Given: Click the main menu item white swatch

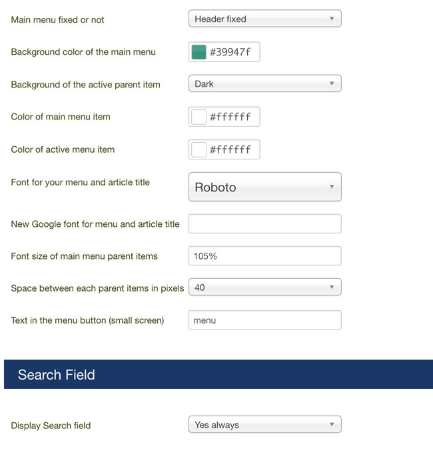Looking at the screenshot, I should pyautogui.click(x=199, y=117).
